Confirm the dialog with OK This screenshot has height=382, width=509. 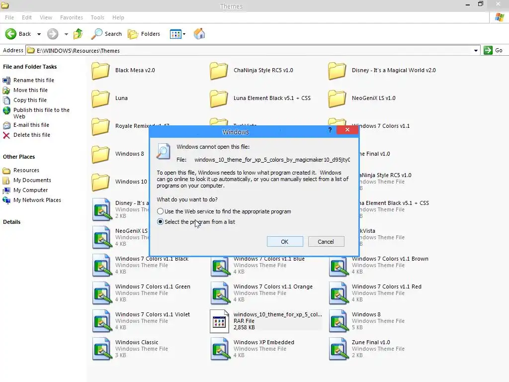tap(285, 242)
